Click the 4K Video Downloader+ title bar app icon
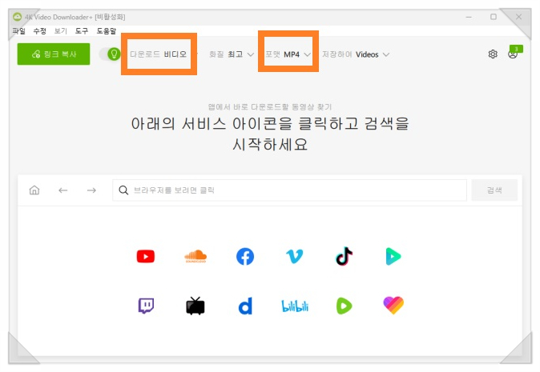The width and height of the screenshot is (540, 372). point(17,17)
